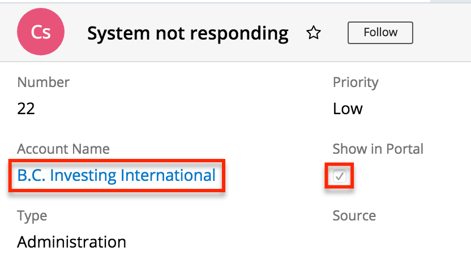Viewport: 471px width, 260px height.
Task: Click the word "Portal" in the checkbox label
Action: pos(404,149)
